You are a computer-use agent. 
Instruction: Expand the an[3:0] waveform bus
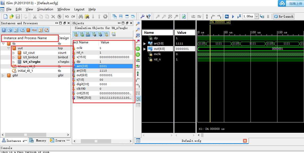click(144, 44)
